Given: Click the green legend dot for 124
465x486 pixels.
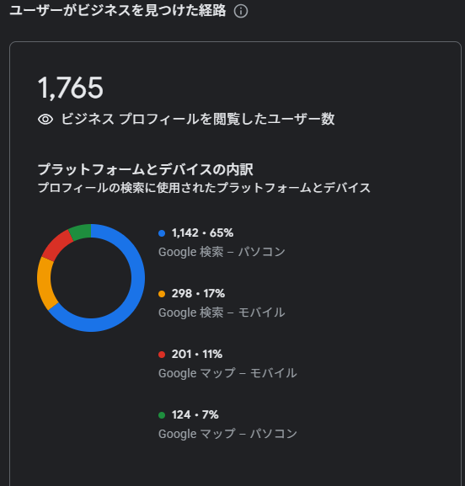Looking at the screenshot, I should click(162, 415).
